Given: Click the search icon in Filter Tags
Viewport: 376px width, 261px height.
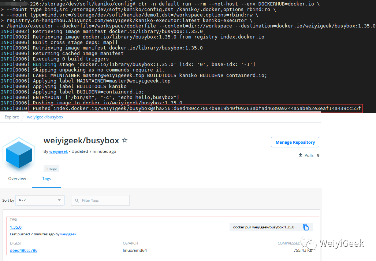Looking at the screenshot, I should pos(77,200).
